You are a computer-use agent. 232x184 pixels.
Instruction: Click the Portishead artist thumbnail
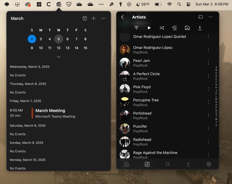(125, 115)
